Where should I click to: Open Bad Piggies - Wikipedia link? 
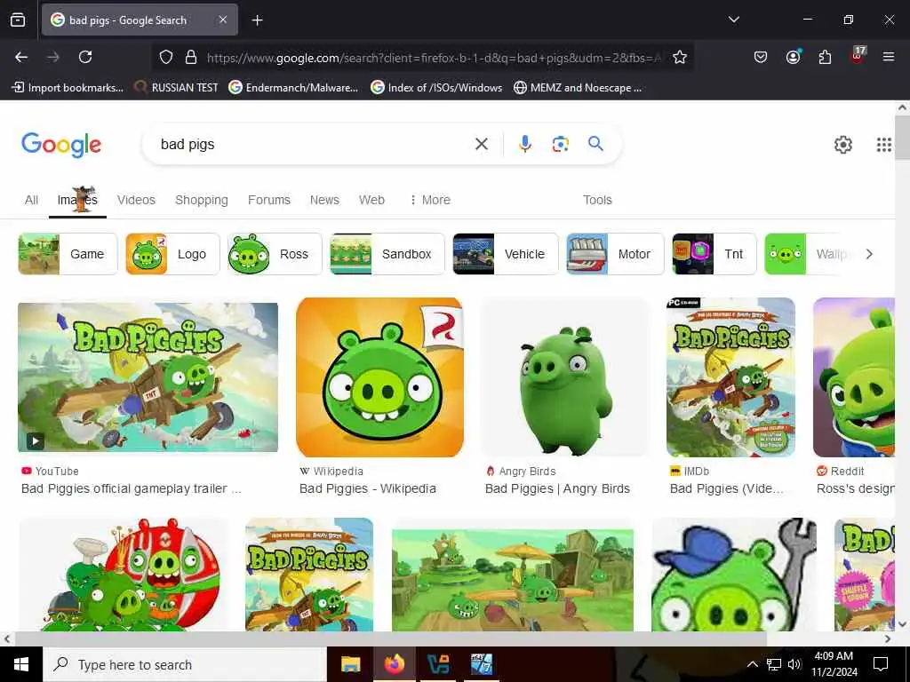pyautogui.click(x=367, y=489)
